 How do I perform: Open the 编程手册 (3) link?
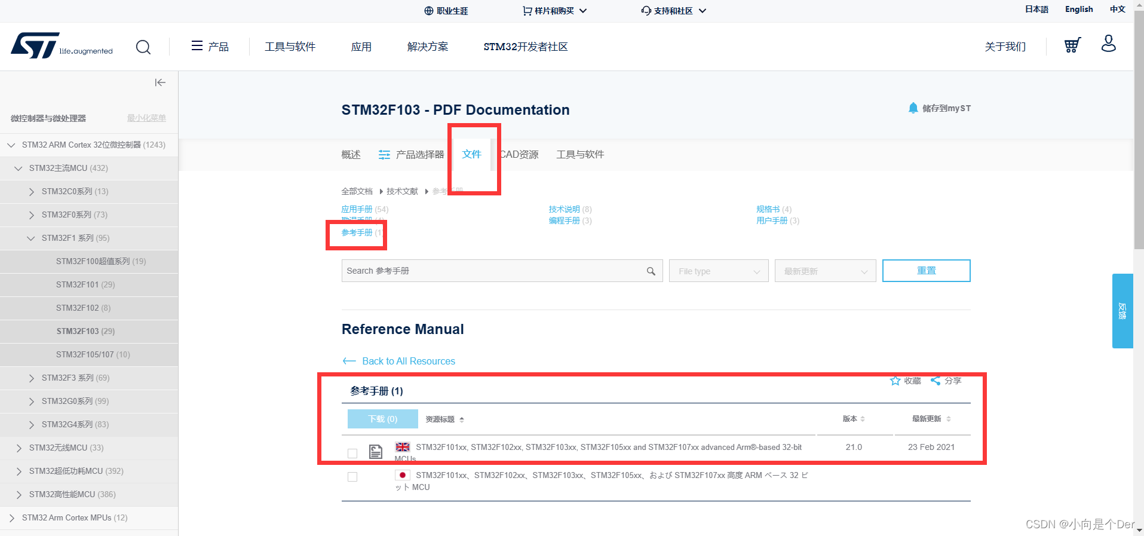[x=571, y=220]
